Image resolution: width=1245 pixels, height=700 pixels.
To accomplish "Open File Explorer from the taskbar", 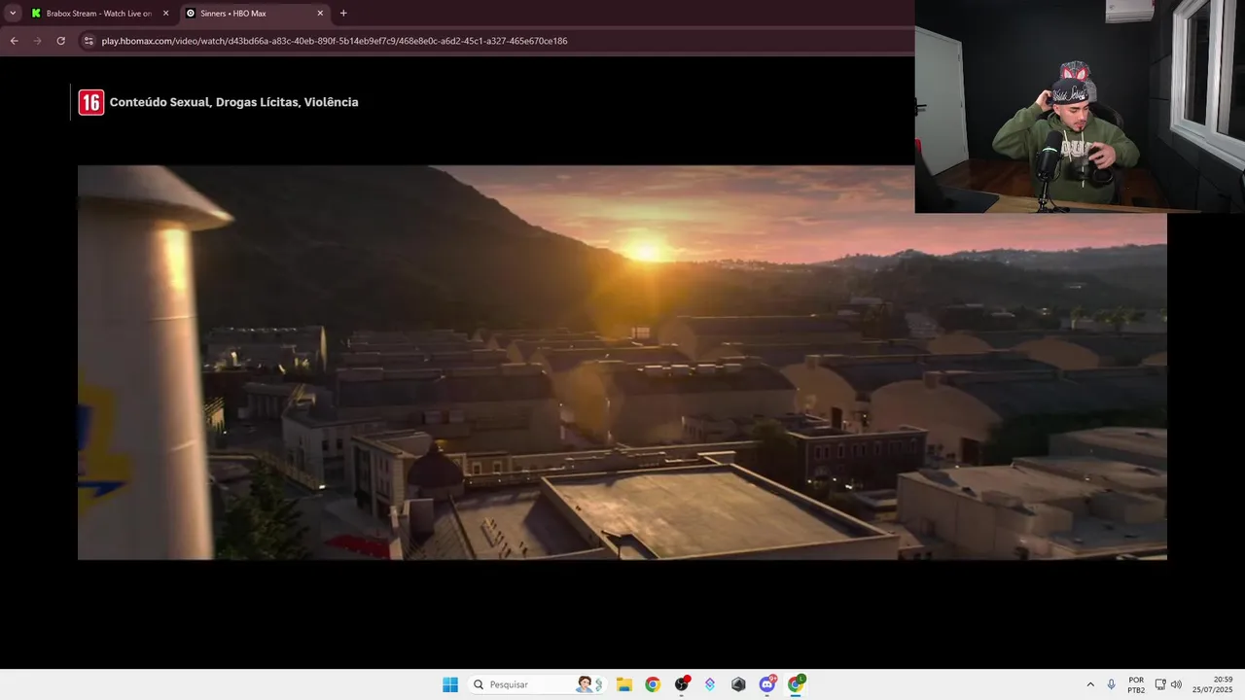I will [x=624, y=684].
